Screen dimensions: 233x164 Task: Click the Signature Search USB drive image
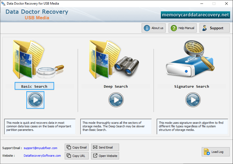point(191,59)
